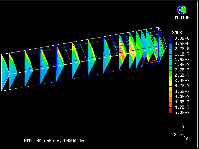Choose the 1.4E-7 cyan legend swatch
This screenshot has height=149, width=199.
click(171, 59)
